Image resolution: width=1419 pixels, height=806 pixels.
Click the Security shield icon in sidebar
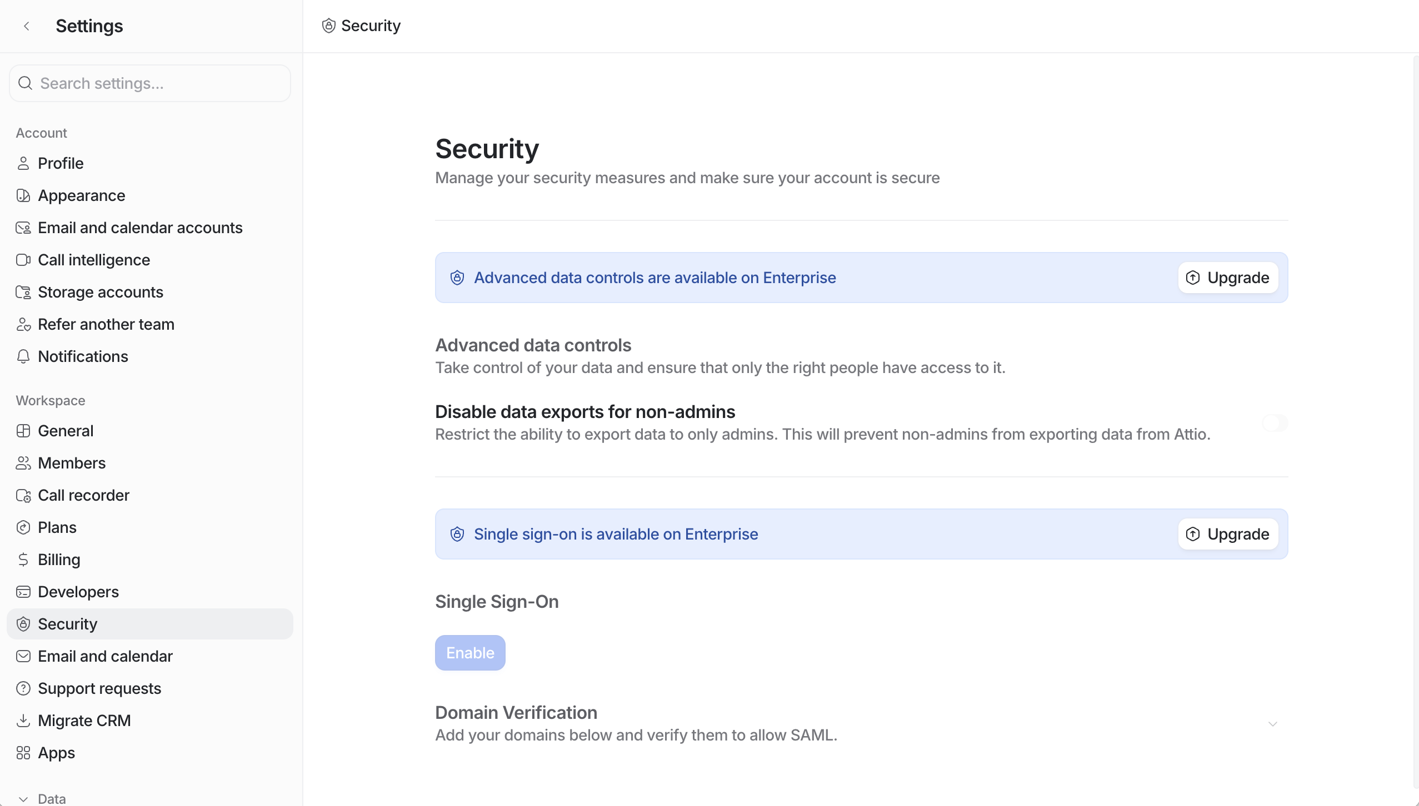[23, 623]
